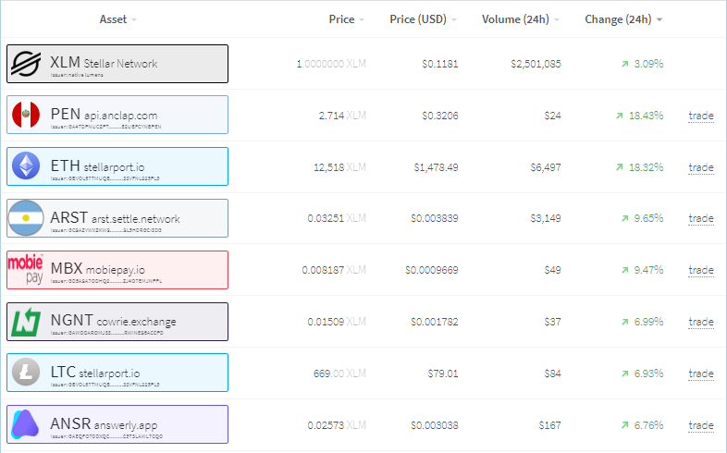Click the 2.714 XLM price value

pos(342,116)
